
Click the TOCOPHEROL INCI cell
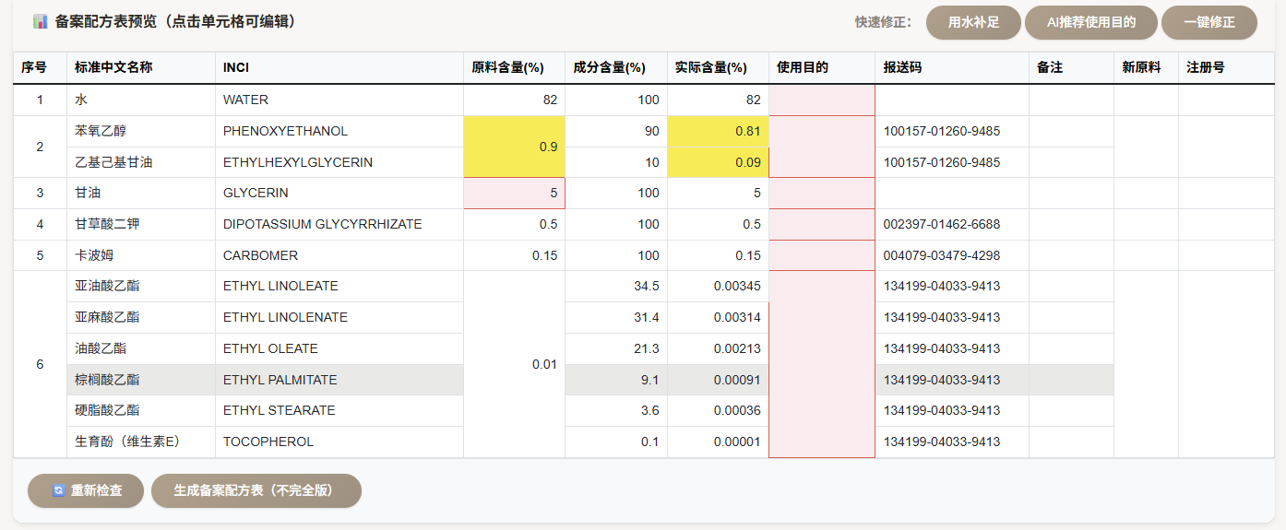pyautogui.click(x=339, y=442)
